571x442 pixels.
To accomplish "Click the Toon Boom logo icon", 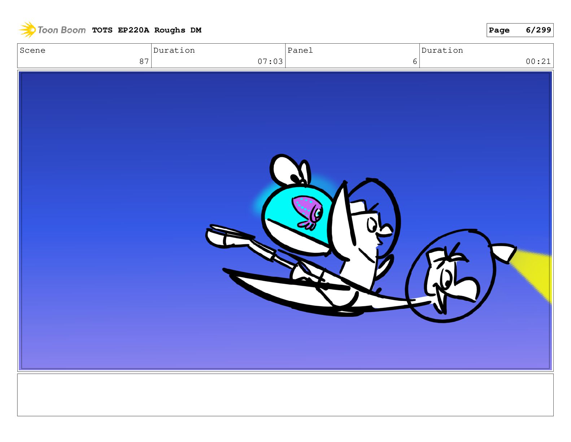I will click(27, 30).
